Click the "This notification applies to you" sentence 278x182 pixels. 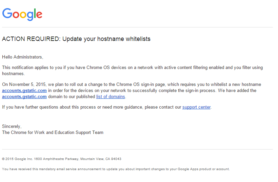pos(133,70)
